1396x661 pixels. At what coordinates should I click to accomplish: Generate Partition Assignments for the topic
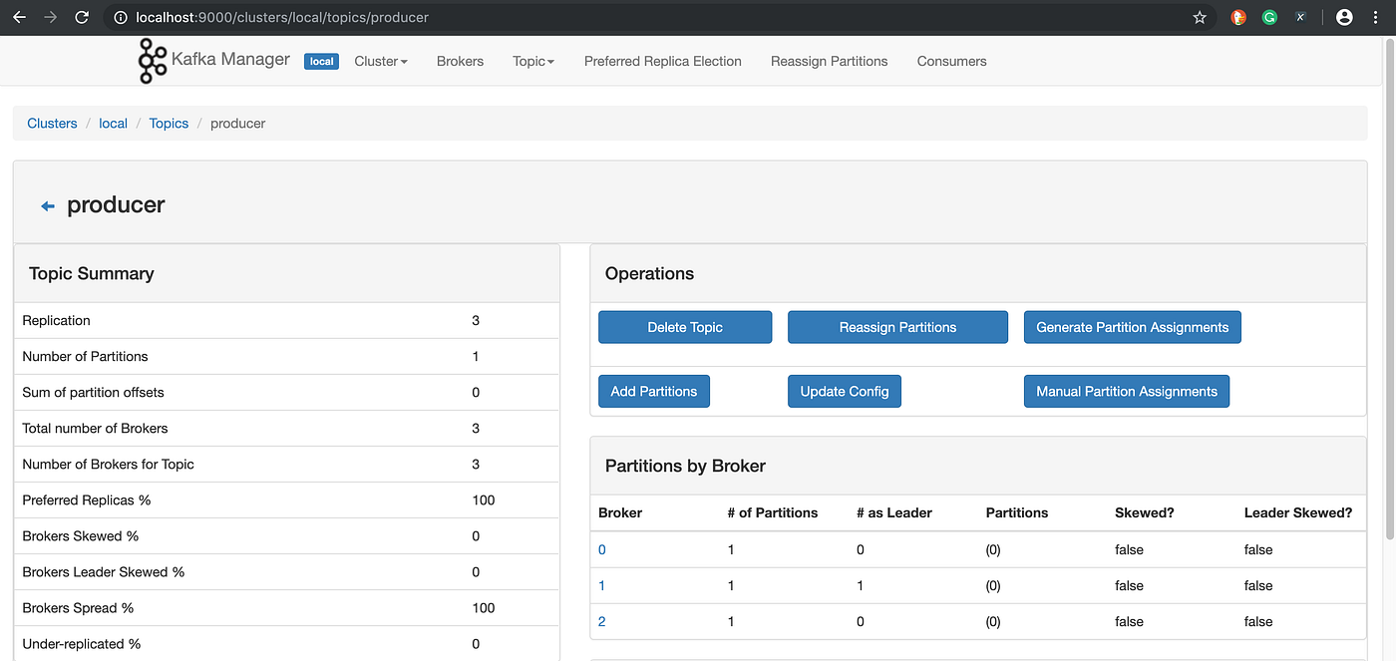click(x=1132, y=326)
